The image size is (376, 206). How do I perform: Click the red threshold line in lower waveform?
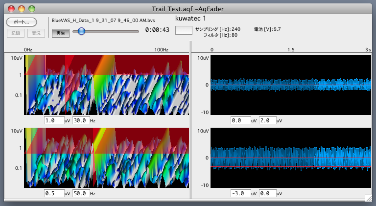(291, 167)
